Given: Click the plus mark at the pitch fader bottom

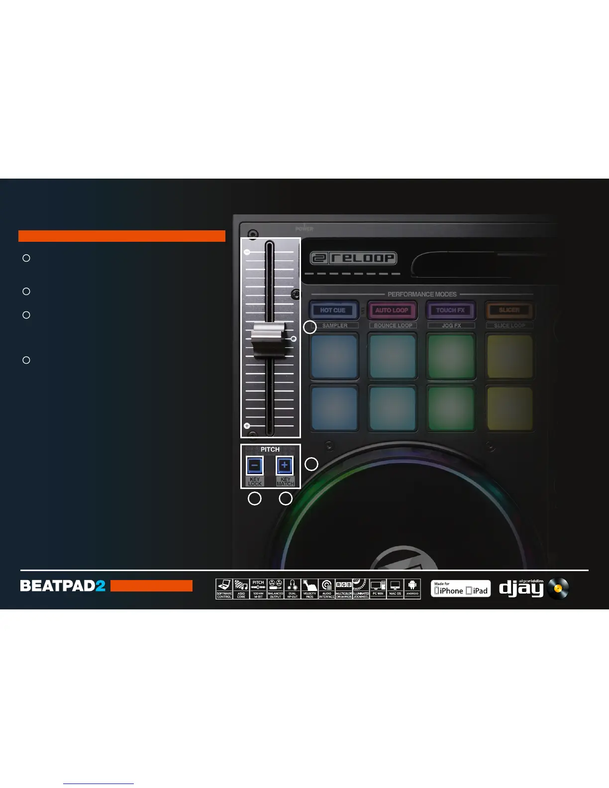Looking at the screenshot, I should tap(247, 426).
